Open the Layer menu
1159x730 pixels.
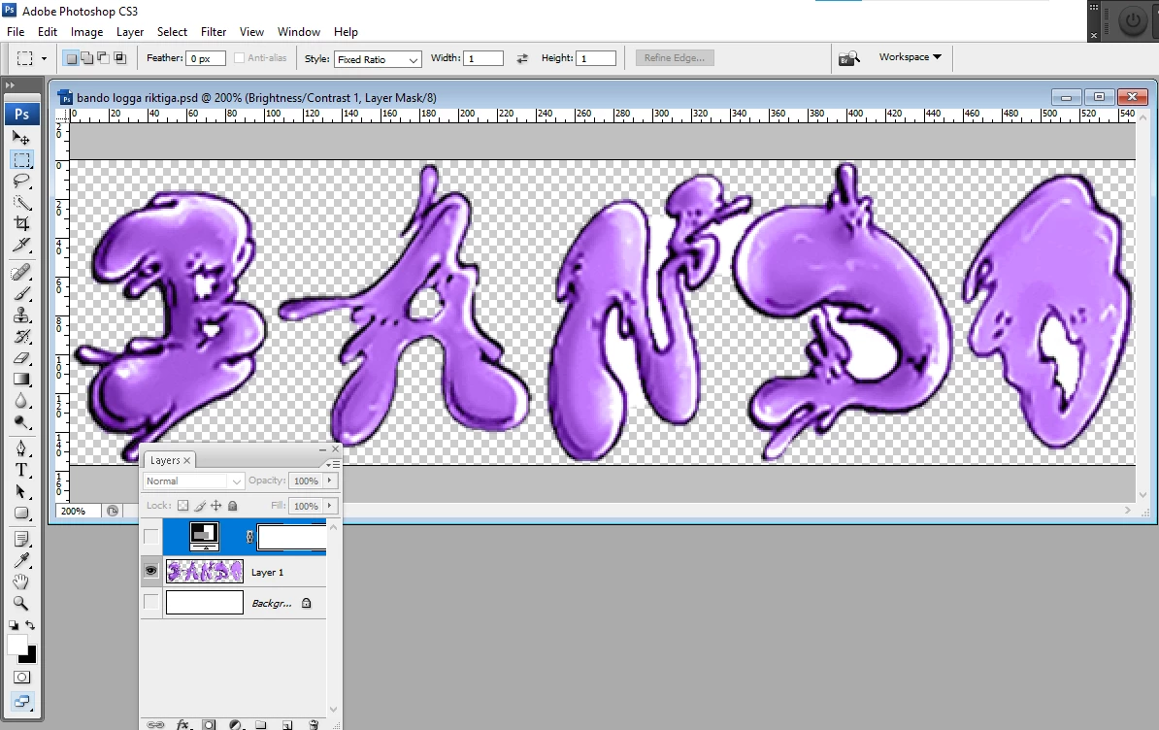[x=129, y=32]
